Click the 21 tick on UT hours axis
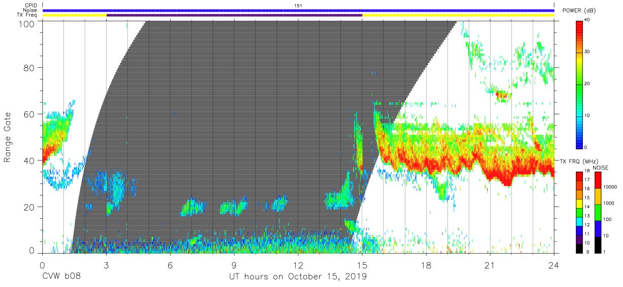Viewport: 623px width, 287px height. [490, 264]
